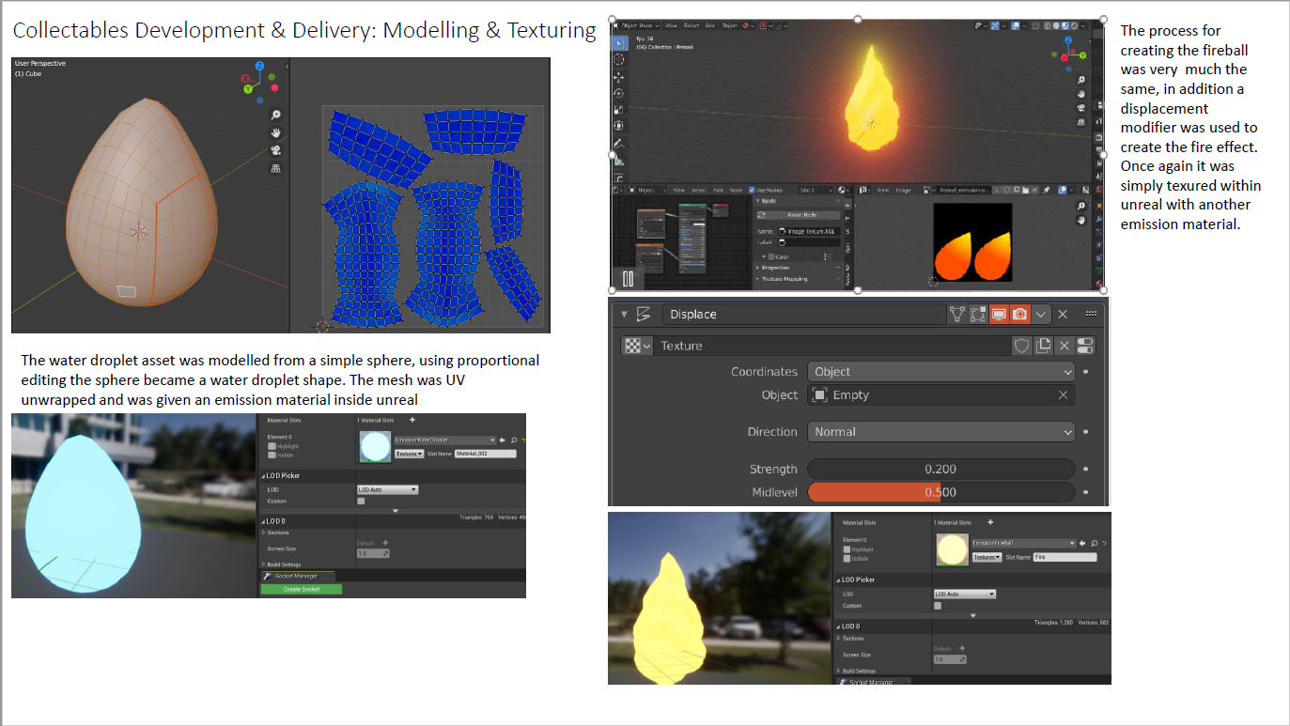1290x726 pixels.
Task: Select the Annotate tool in fireball viewport
Action: [x=618, y=143]
